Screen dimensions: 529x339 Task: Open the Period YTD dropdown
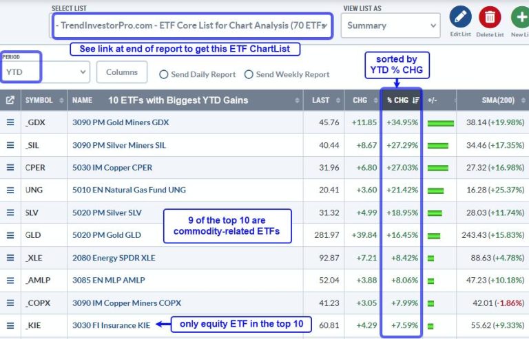[x=45, y=71]
